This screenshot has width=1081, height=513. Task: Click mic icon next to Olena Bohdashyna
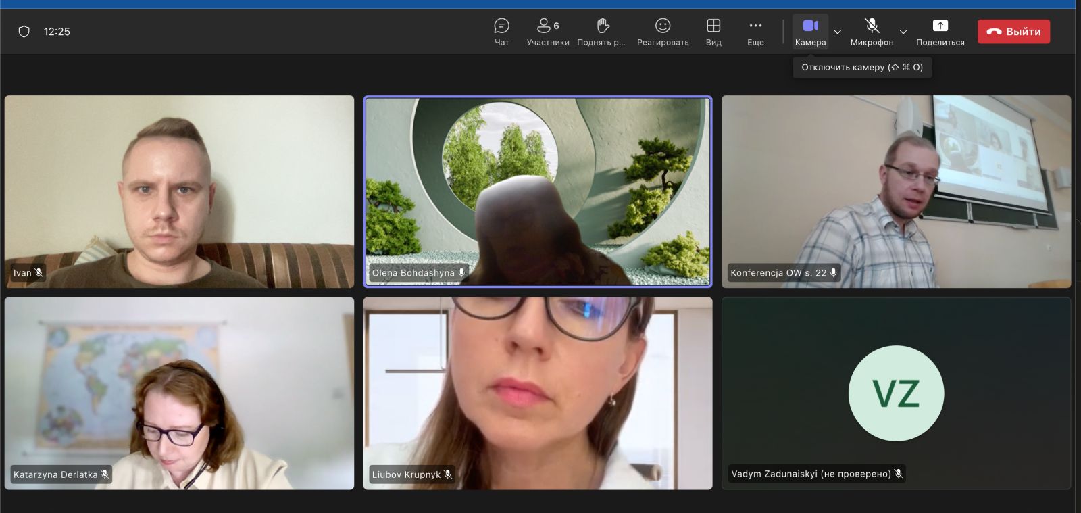click(x=461, y=273)
